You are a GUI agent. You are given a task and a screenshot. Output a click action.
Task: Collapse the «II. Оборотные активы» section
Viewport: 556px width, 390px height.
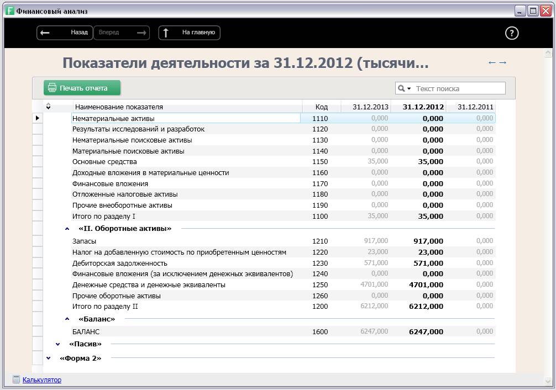tap(67, 229)
